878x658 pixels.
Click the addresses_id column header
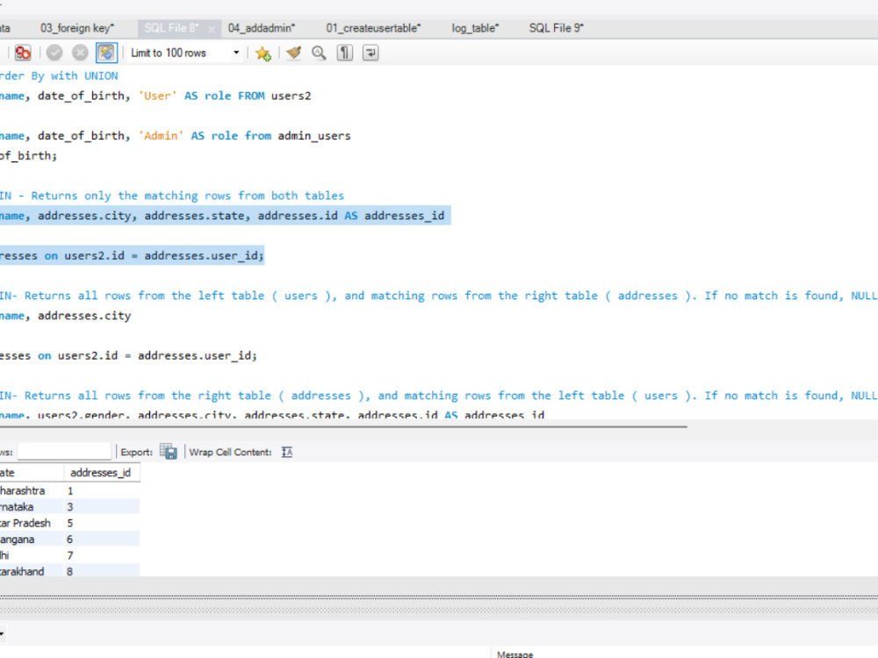pos(101,473)
